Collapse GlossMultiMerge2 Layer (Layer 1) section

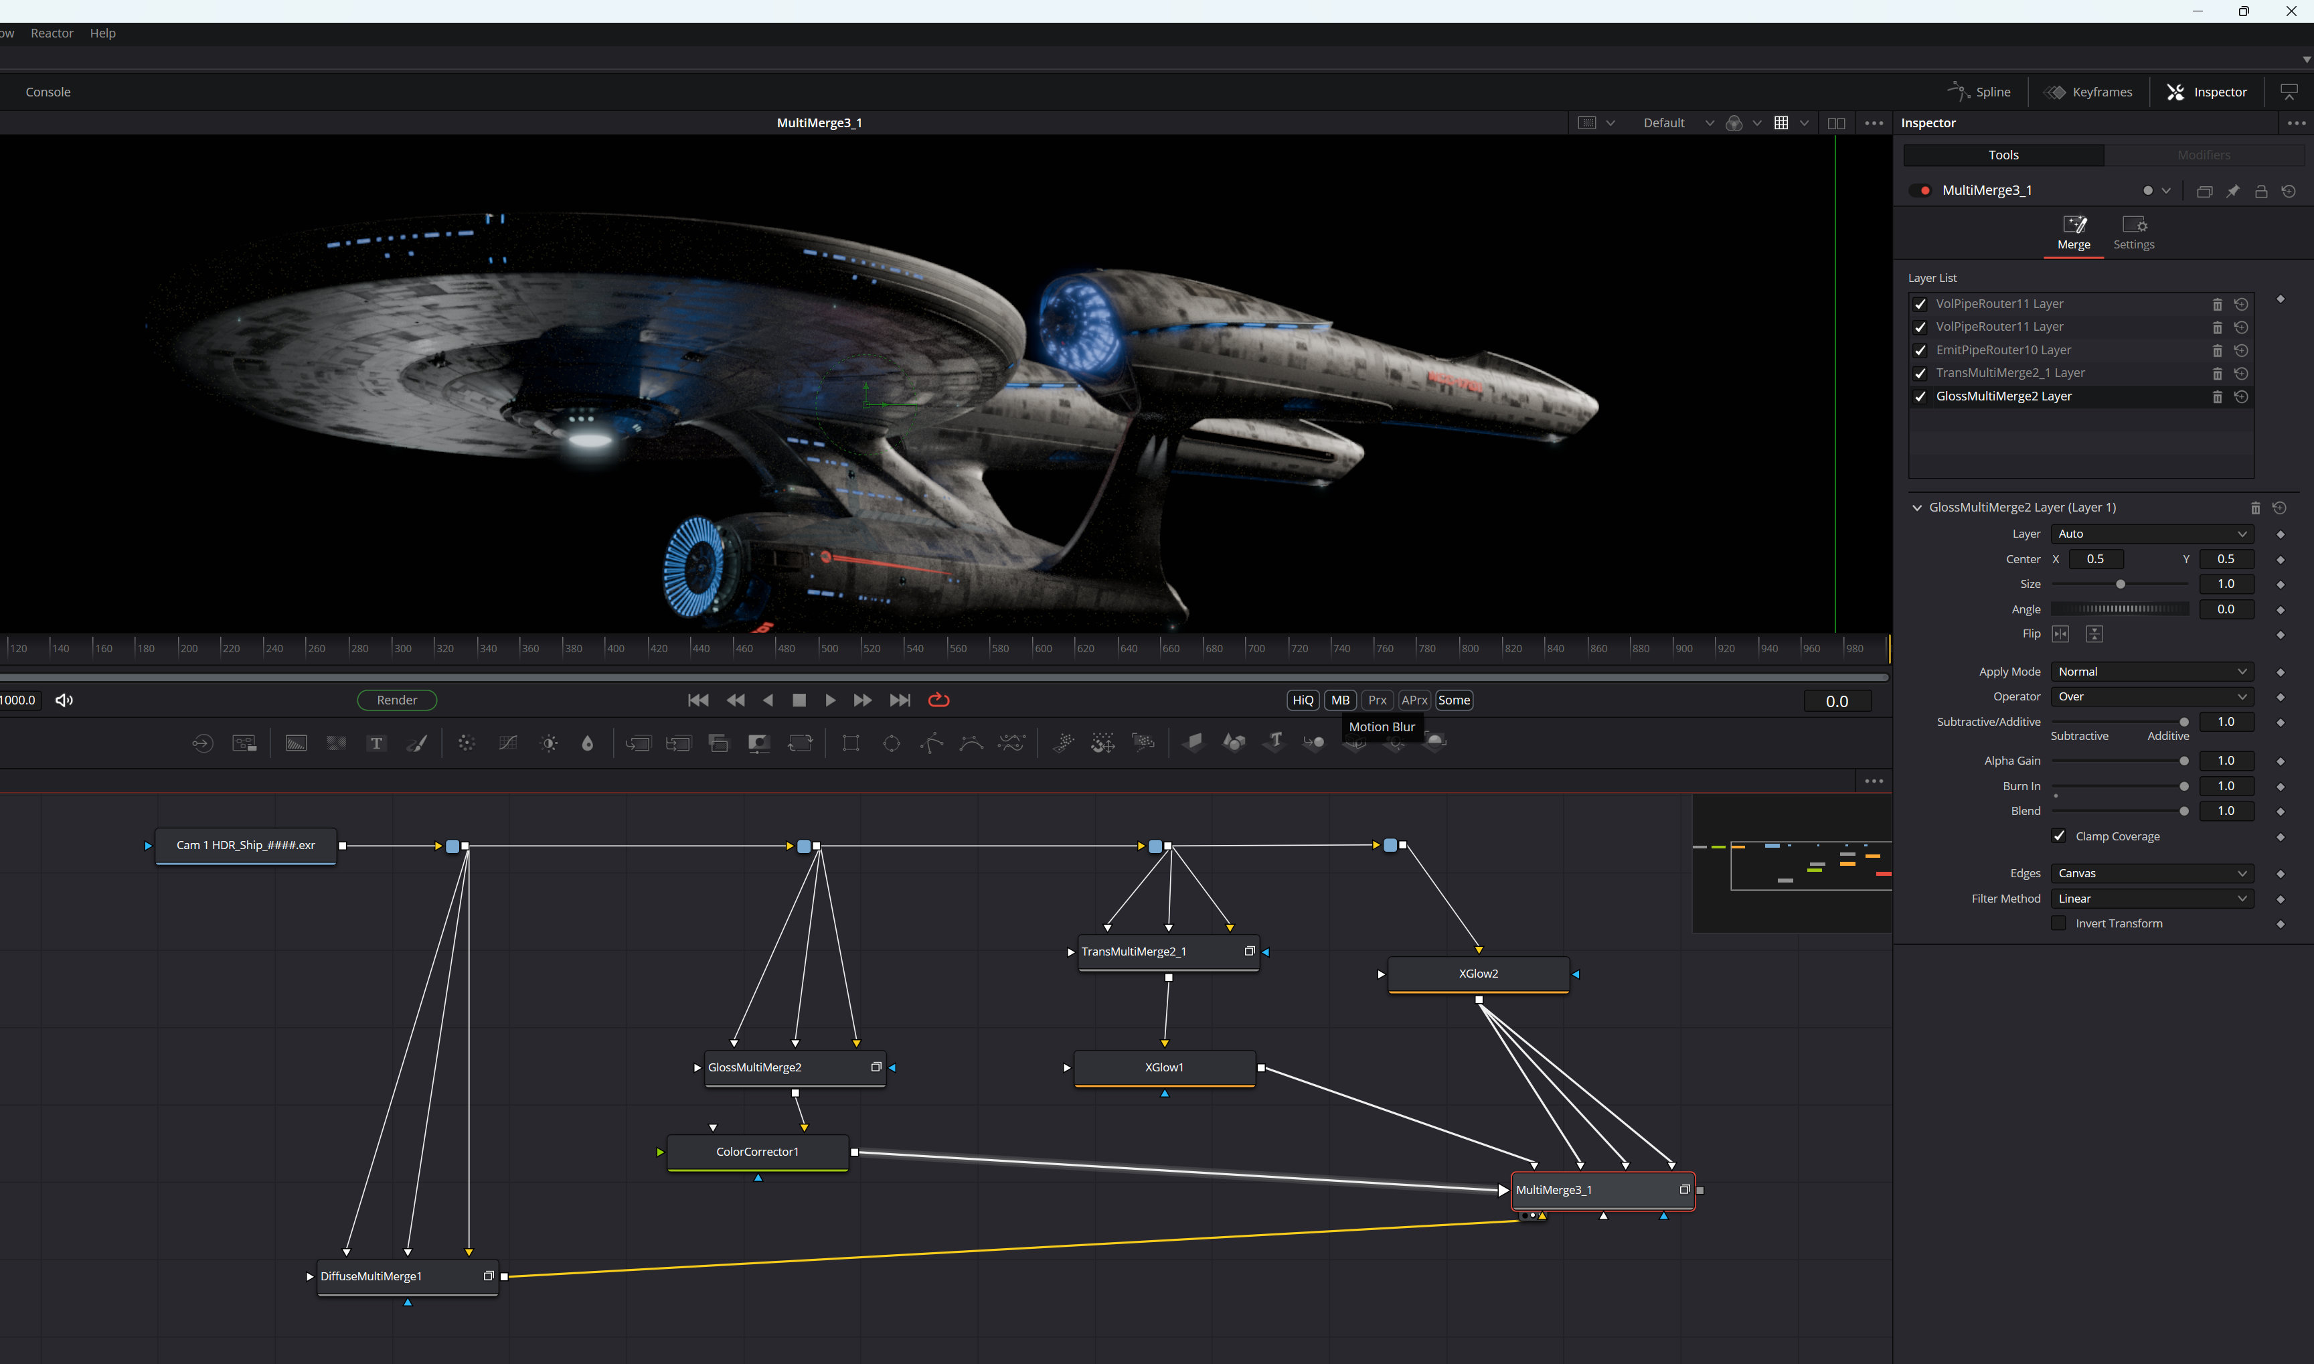point(1916,508)
